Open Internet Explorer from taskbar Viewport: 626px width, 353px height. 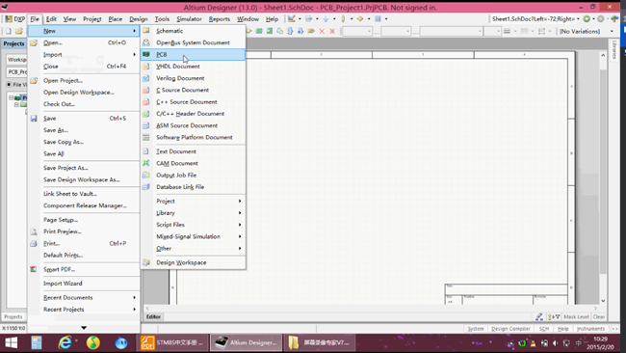point(65,343)
